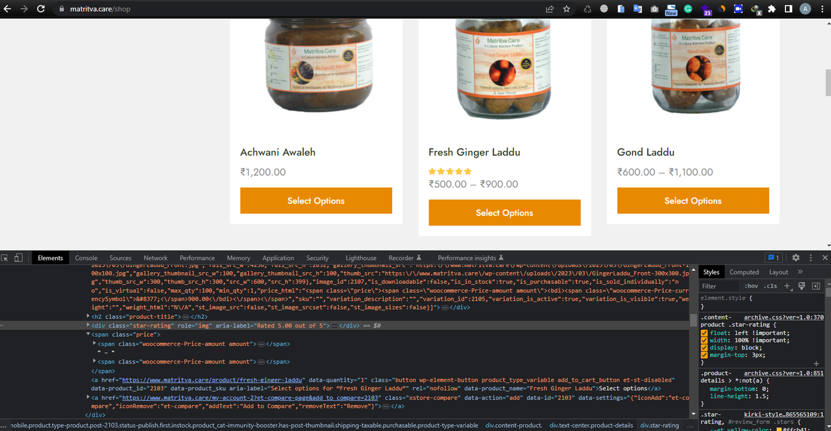Open Chrome's three-dot menu
This screenshot has width=831, height=431.
[x=822, y=9]
